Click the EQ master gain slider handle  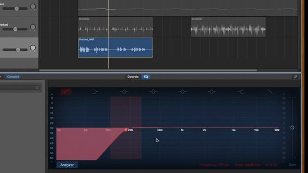pyautogui.click(x=292, y=128)
